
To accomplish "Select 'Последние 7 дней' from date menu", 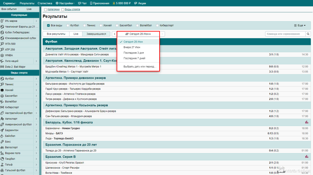I will tap(134, 58).
